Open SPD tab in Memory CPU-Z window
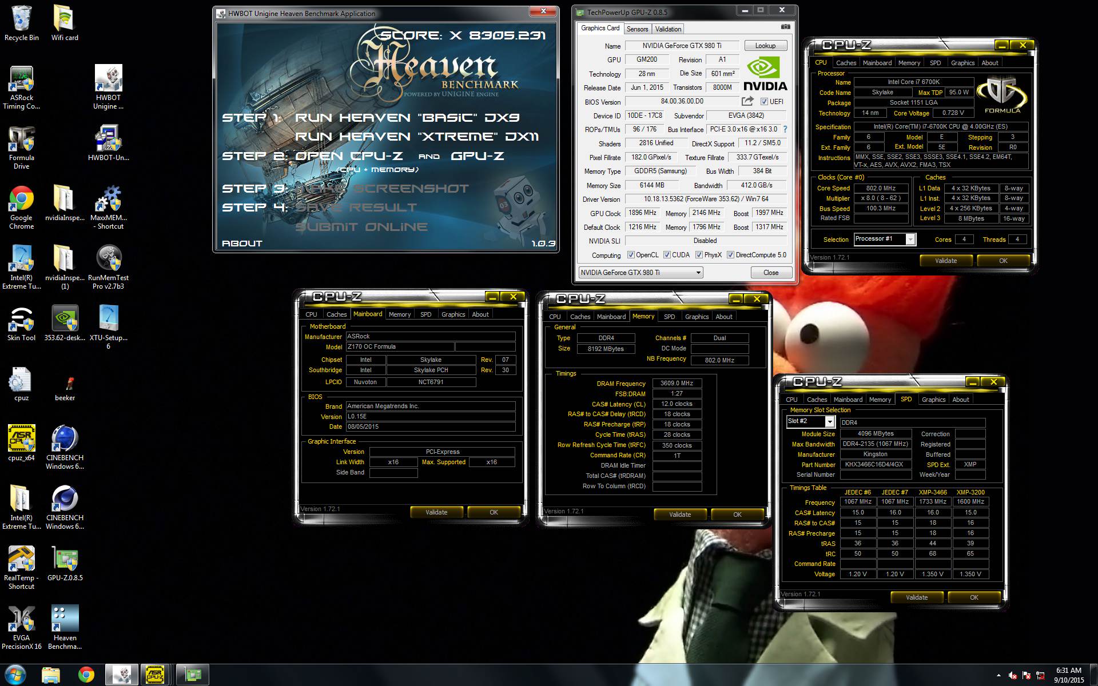Image resolution: width=1098 pixels, height=686 pixels. pyautogui.click(x=669, y=317)
